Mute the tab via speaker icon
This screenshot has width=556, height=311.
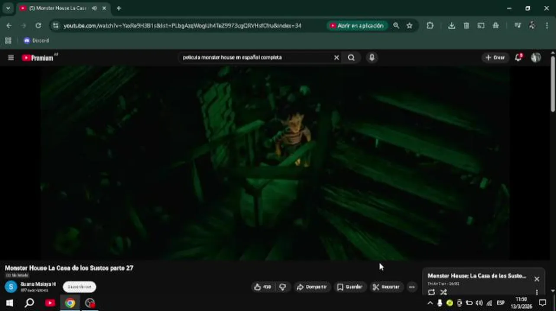tap(94, 8)
